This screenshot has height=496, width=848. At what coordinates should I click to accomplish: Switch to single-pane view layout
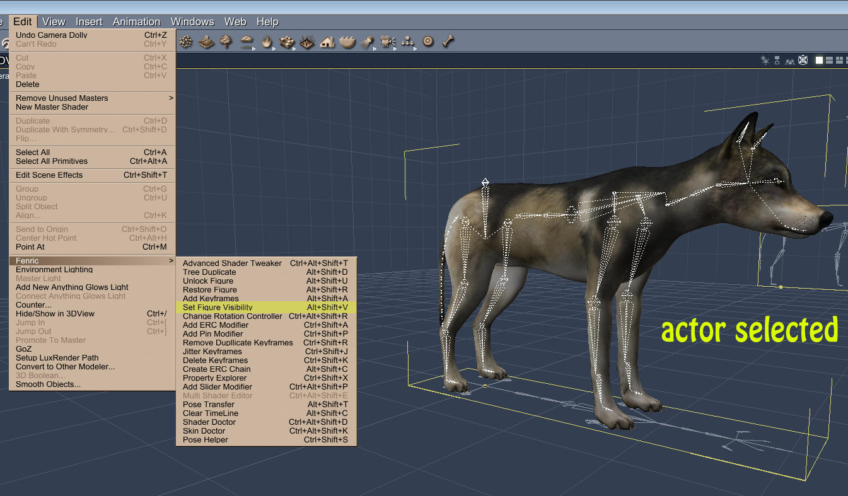tap(820, 61)
